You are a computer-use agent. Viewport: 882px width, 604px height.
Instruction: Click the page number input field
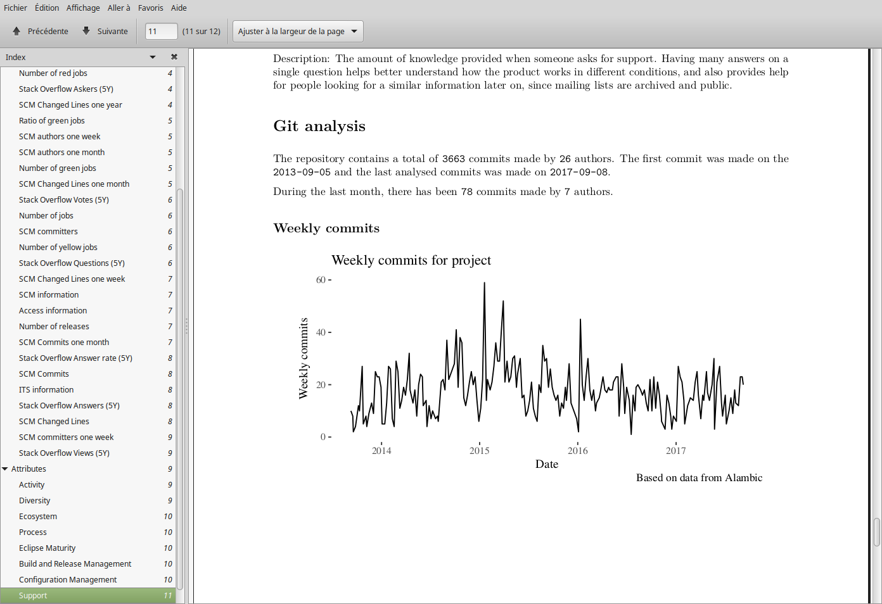coord(161,31)
